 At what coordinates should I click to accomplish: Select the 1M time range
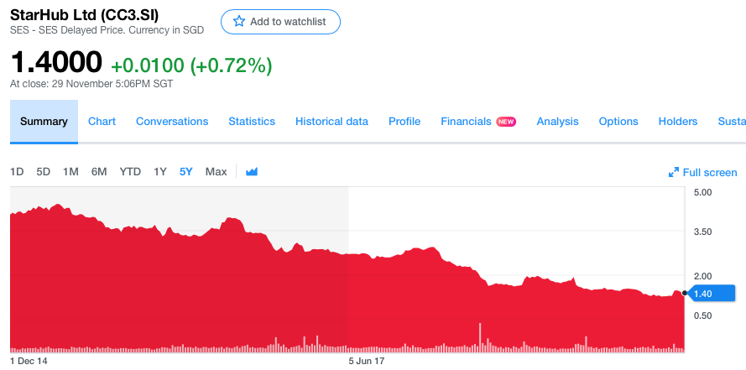[x=70, y=172]
